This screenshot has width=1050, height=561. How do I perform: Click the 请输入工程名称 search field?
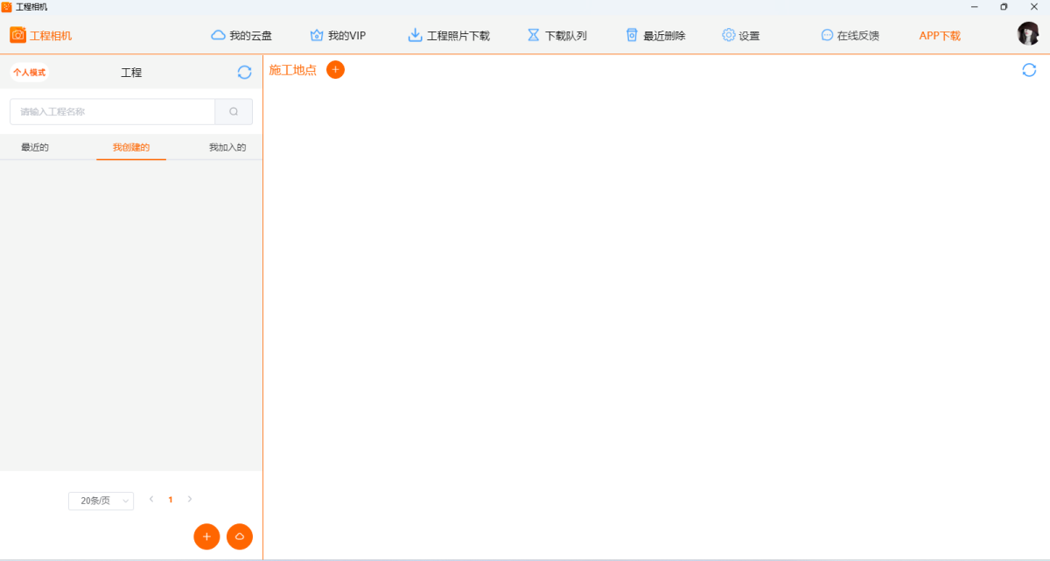(x=112, y=112)
